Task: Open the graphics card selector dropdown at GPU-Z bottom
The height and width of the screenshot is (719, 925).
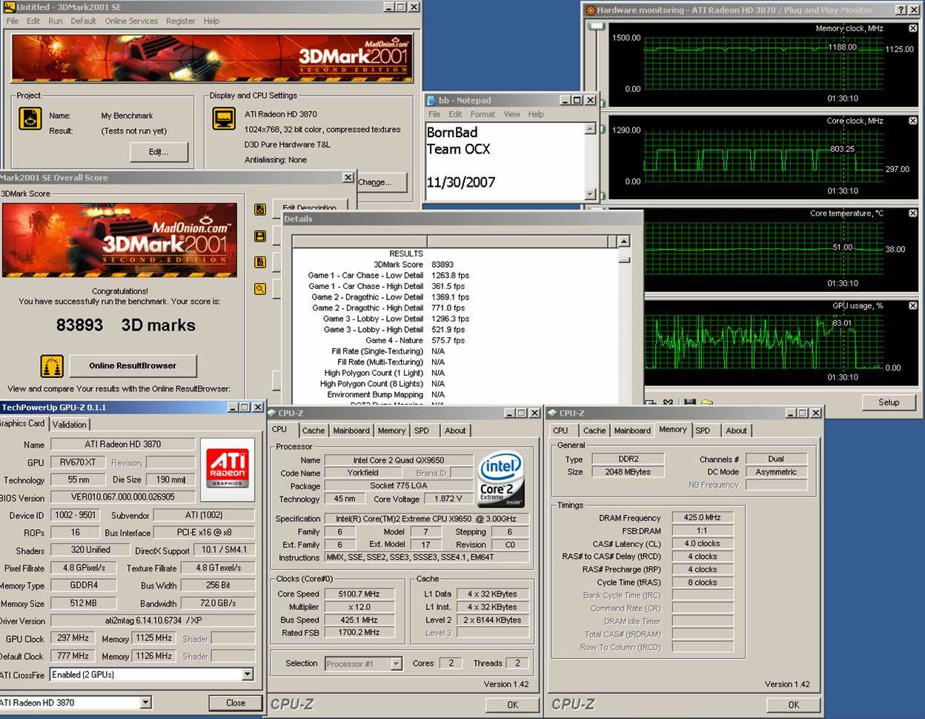Action: [145, 703]
